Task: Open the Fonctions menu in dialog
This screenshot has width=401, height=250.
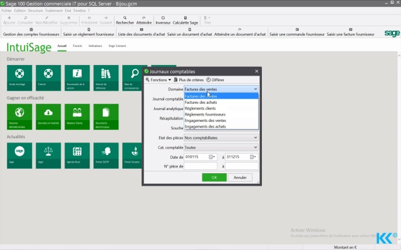Action: tap(159, 80)
